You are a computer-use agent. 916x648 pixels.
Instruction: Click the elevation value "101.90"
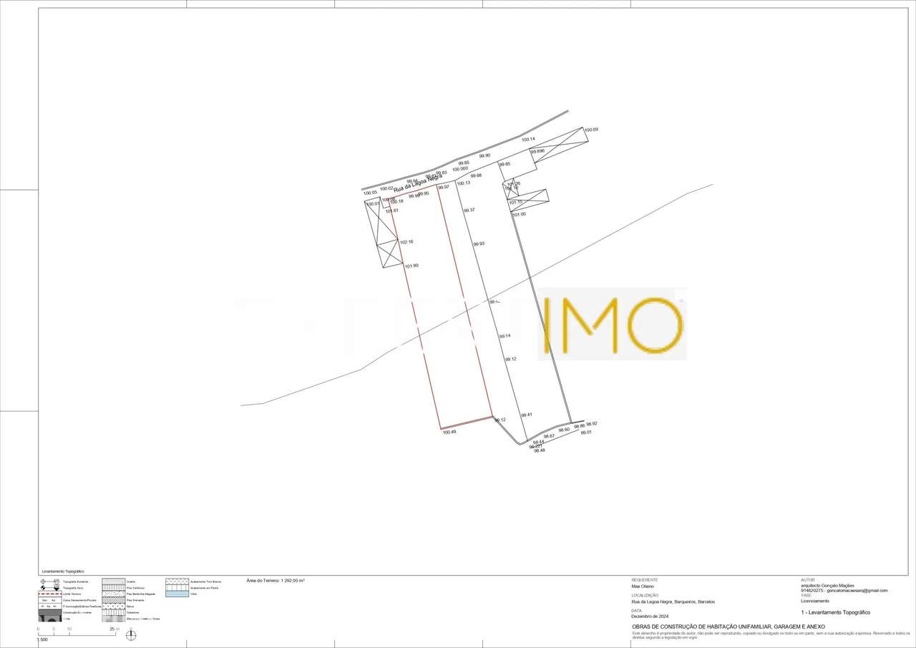[x=411, y=266]
